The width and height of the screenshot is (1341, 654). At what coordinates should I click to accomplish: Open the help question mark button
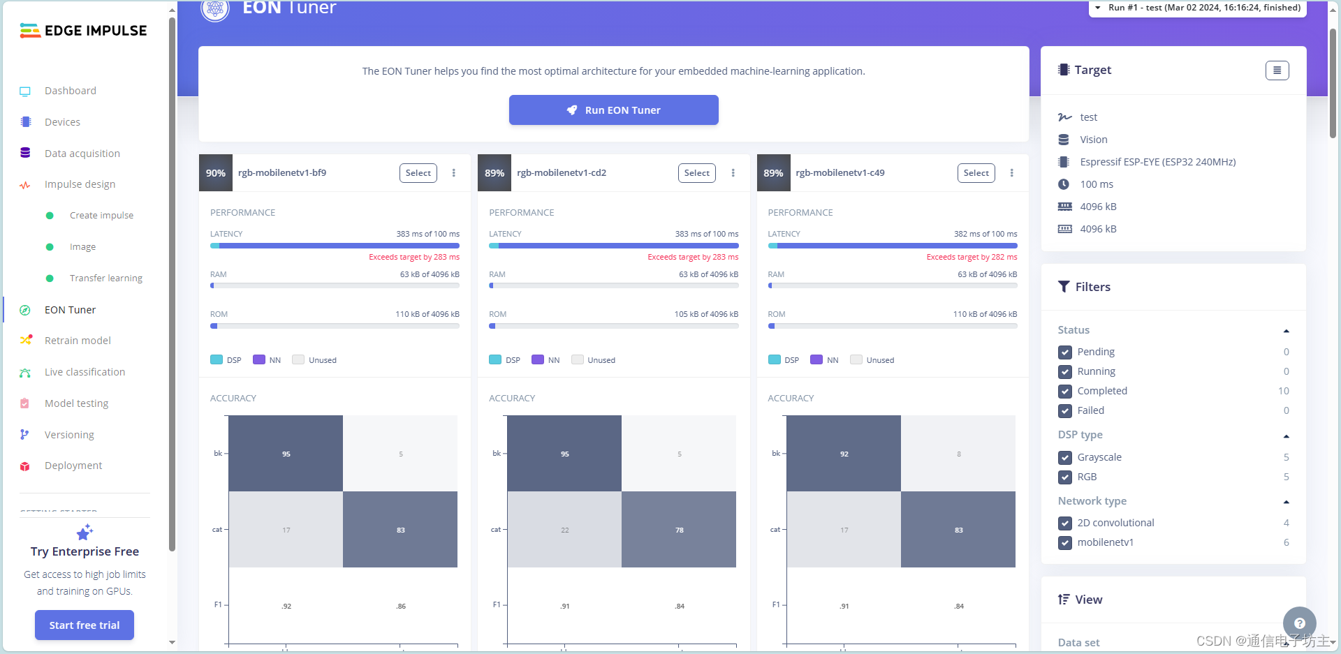point(1299,623)
